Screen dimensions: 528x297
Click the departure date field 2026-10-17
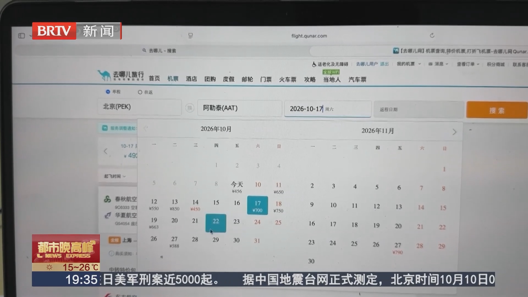(328, 109)
